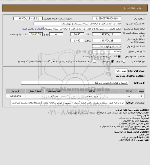Click the واحد شمارش column header
150x165 pixels.
(54, 91)
